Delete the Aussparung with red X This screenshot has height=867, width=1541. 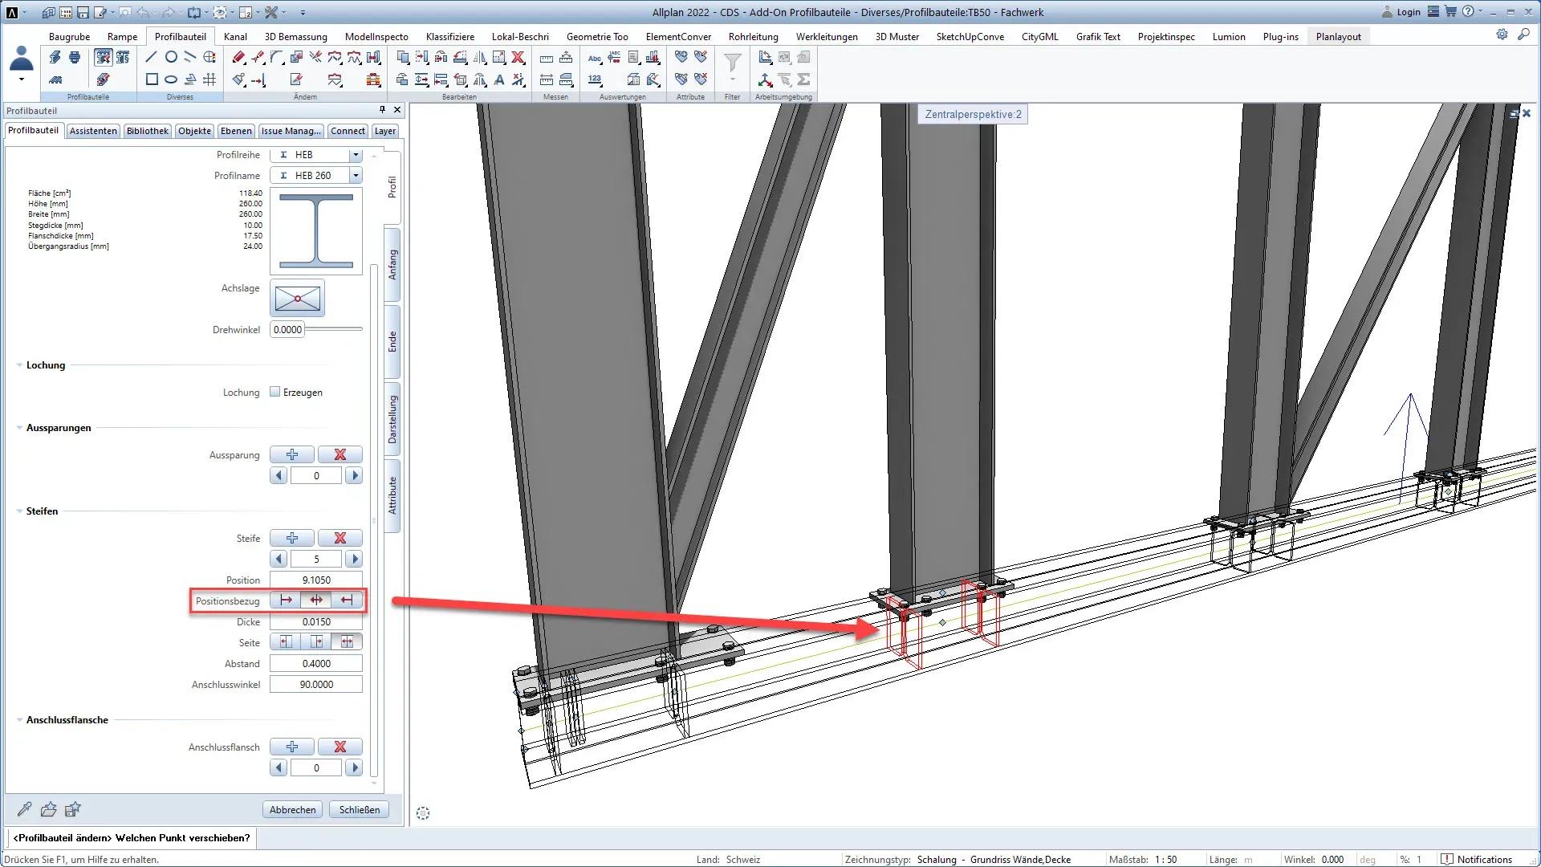coord(340,454)
